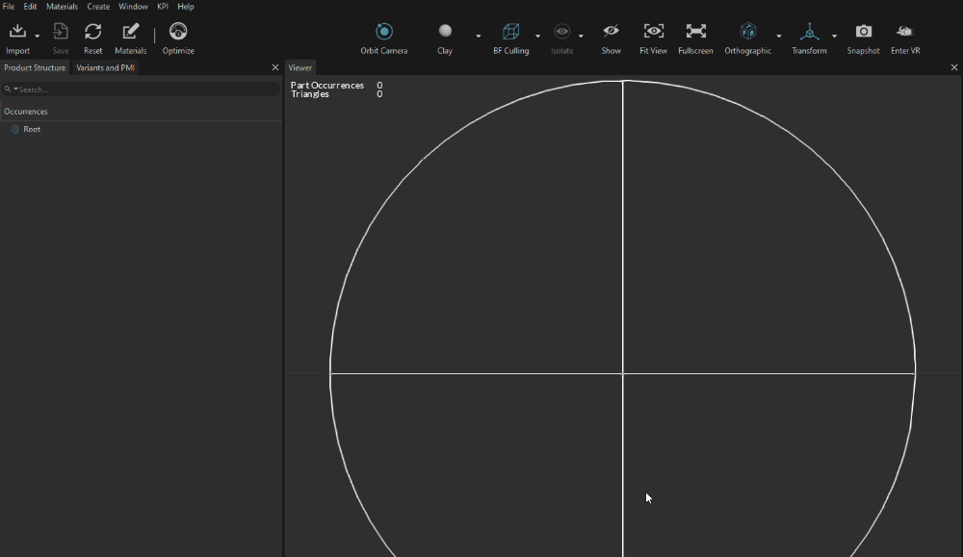Launch the Optimize tool
Screen dimensions: 963x557
coord(178,32)
